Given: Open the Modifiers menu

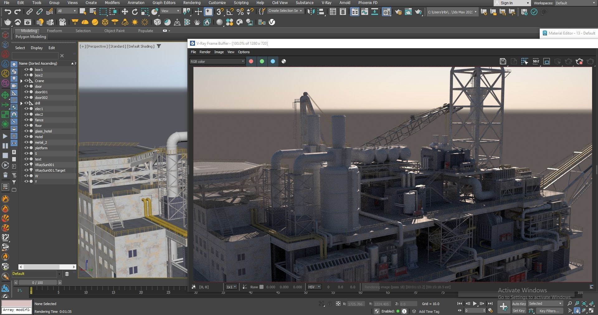Looking at the screenshot, I should pos(112,3).
